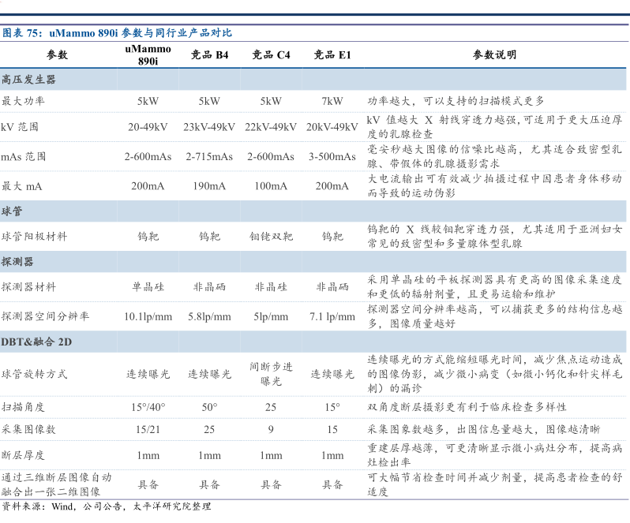This screenshot has width=630, height=523.
Task: Select the '间断步进曝光' rotation mode cell
Action: [x=271, y=374]
